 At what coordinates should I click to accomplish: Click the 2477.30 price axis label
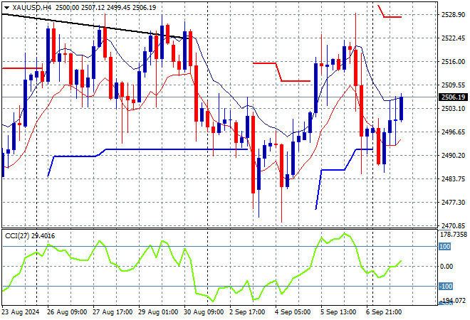(453, 203)
